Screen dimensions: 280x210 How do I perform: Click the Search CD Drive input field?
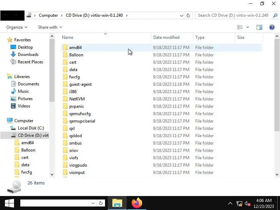click(233, 15)
